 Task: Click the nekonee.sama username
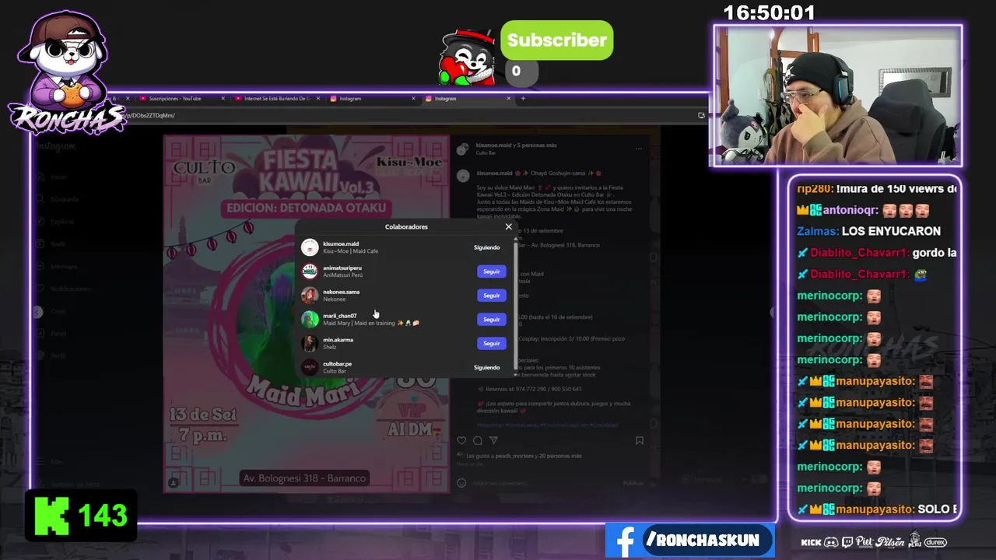[x=341, y=292]
